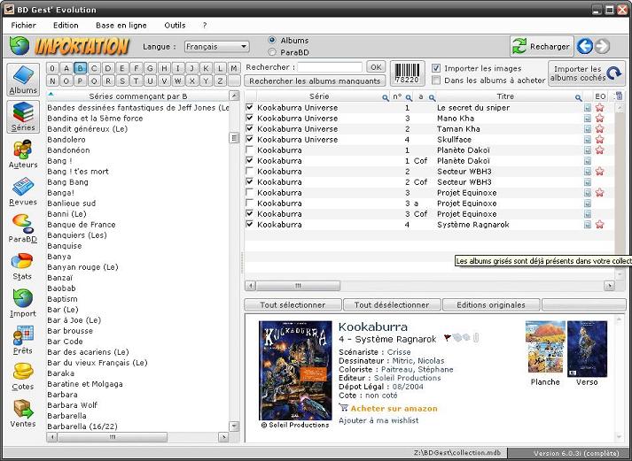Click the amazon shopping cart icon

coord(343,408)
